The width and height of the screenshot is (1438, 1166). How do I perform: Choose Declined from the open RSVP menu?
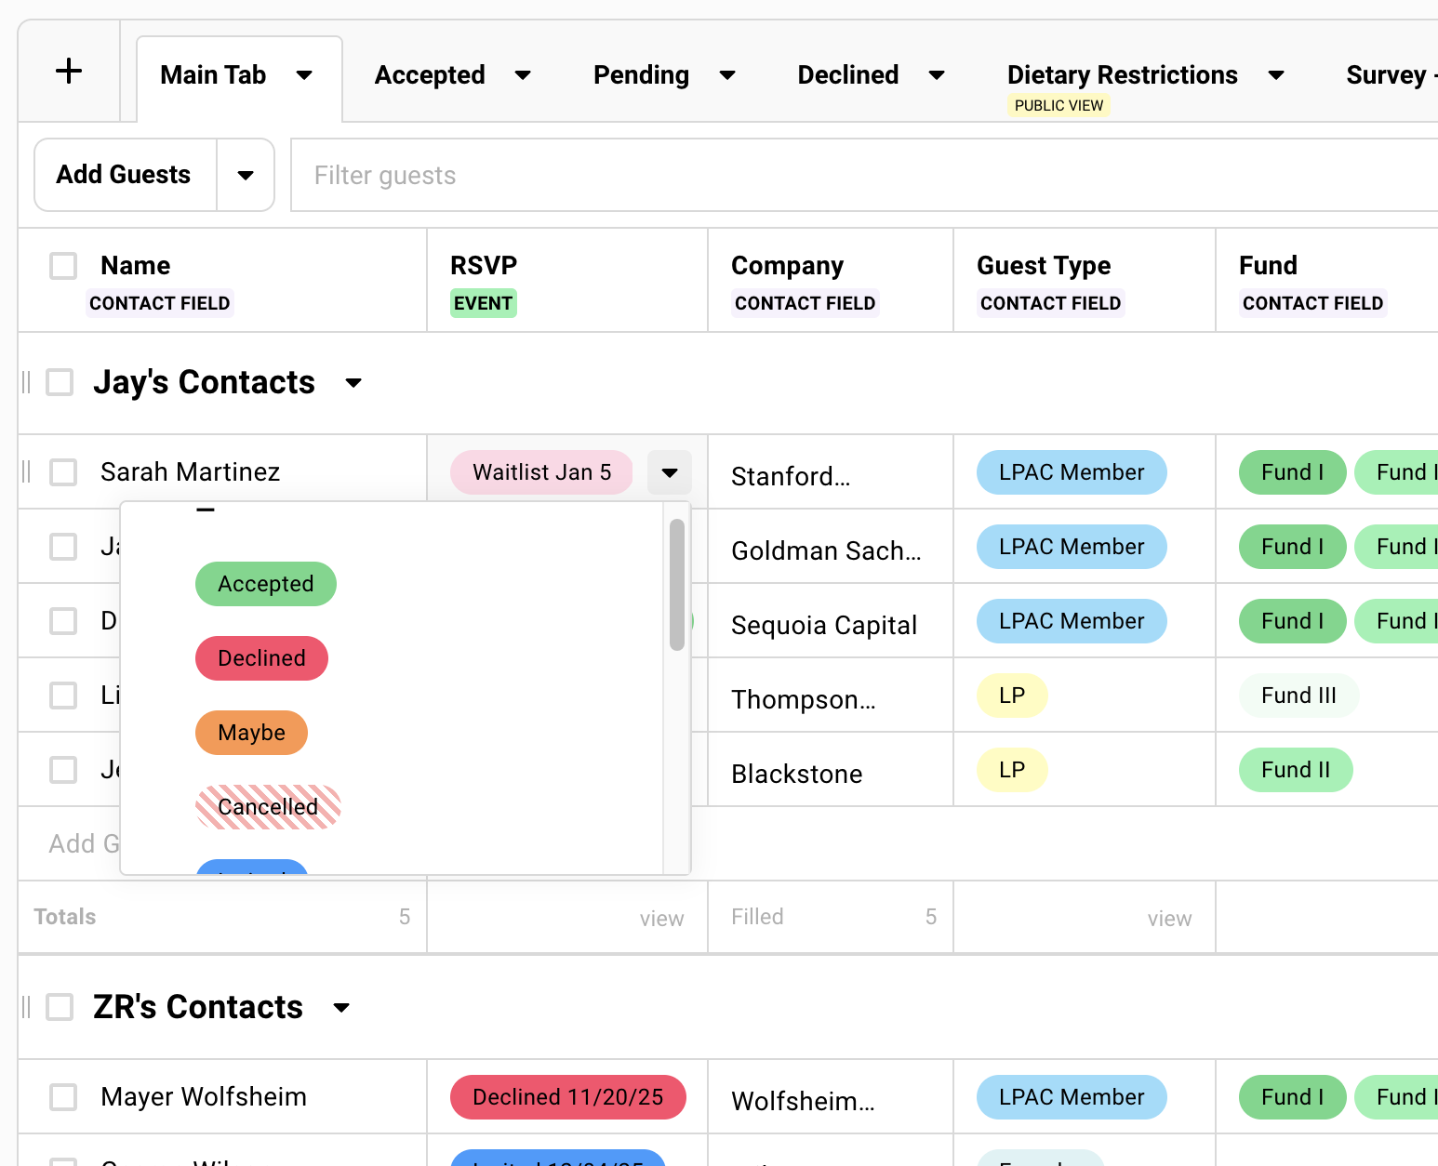(261, 658)
